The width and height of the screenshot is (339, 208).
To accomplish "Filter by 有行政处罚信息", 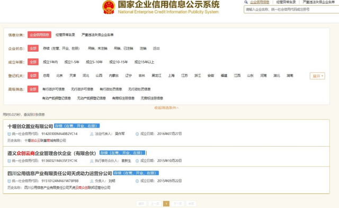I will pyautogui.click(x=111, y=89).
